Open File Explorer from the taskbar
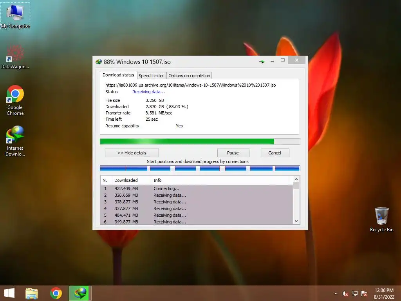The image size is (401, 301). (32, 293)
